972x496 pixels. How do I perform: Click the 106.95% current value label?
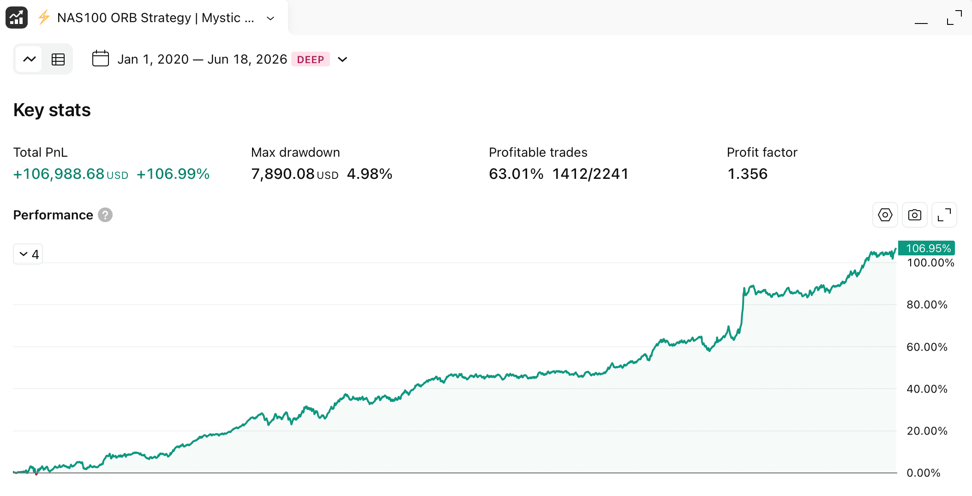pos(927,248)
